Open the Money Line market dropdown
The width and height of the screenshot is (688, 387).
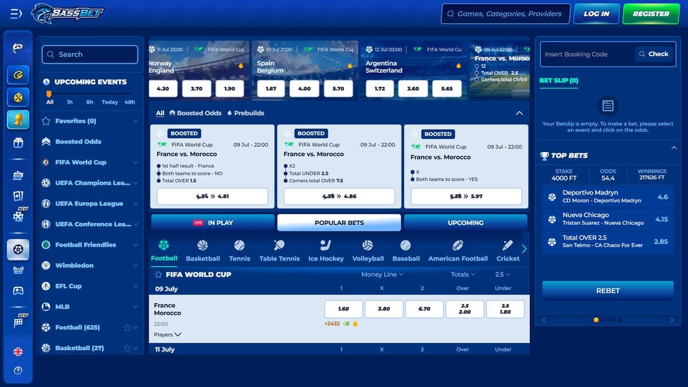point(382,275)
